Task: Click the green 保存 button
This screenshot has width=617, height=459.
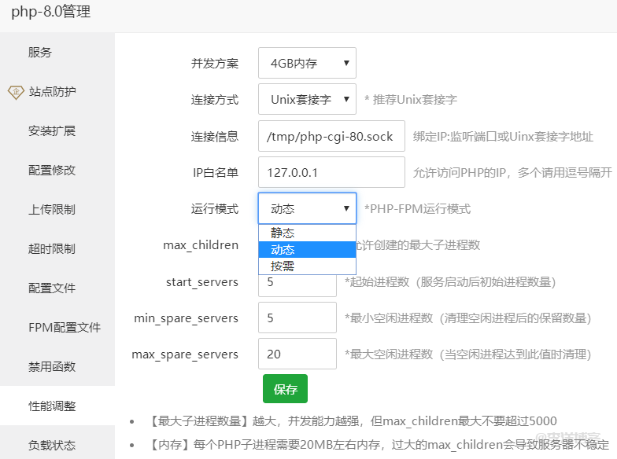Action: tap(285, 389)
